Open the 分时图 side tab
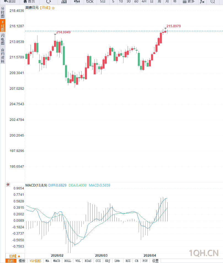 [2, 12]
